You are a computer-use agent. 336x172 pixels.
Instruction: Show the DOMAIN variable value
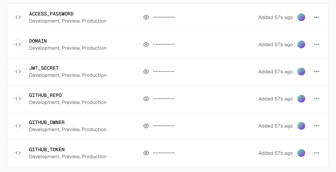146,44
